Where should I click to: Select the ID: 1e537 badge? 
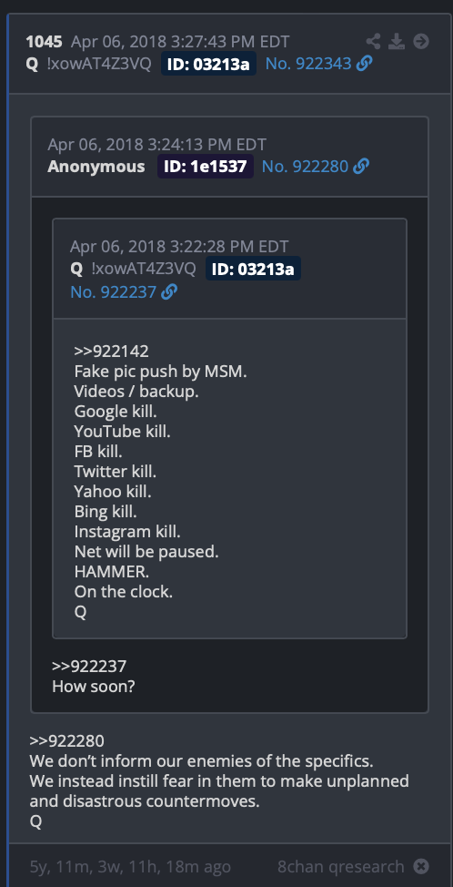(x=206, y=167)
